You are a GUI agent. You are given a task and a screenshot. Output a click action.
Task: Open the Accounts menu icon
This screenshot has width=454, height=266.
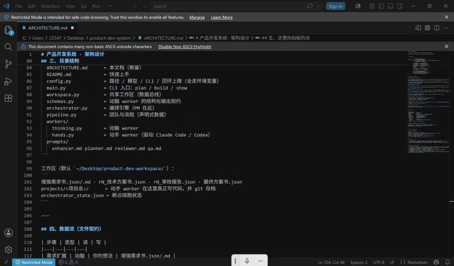coord(9,233)
